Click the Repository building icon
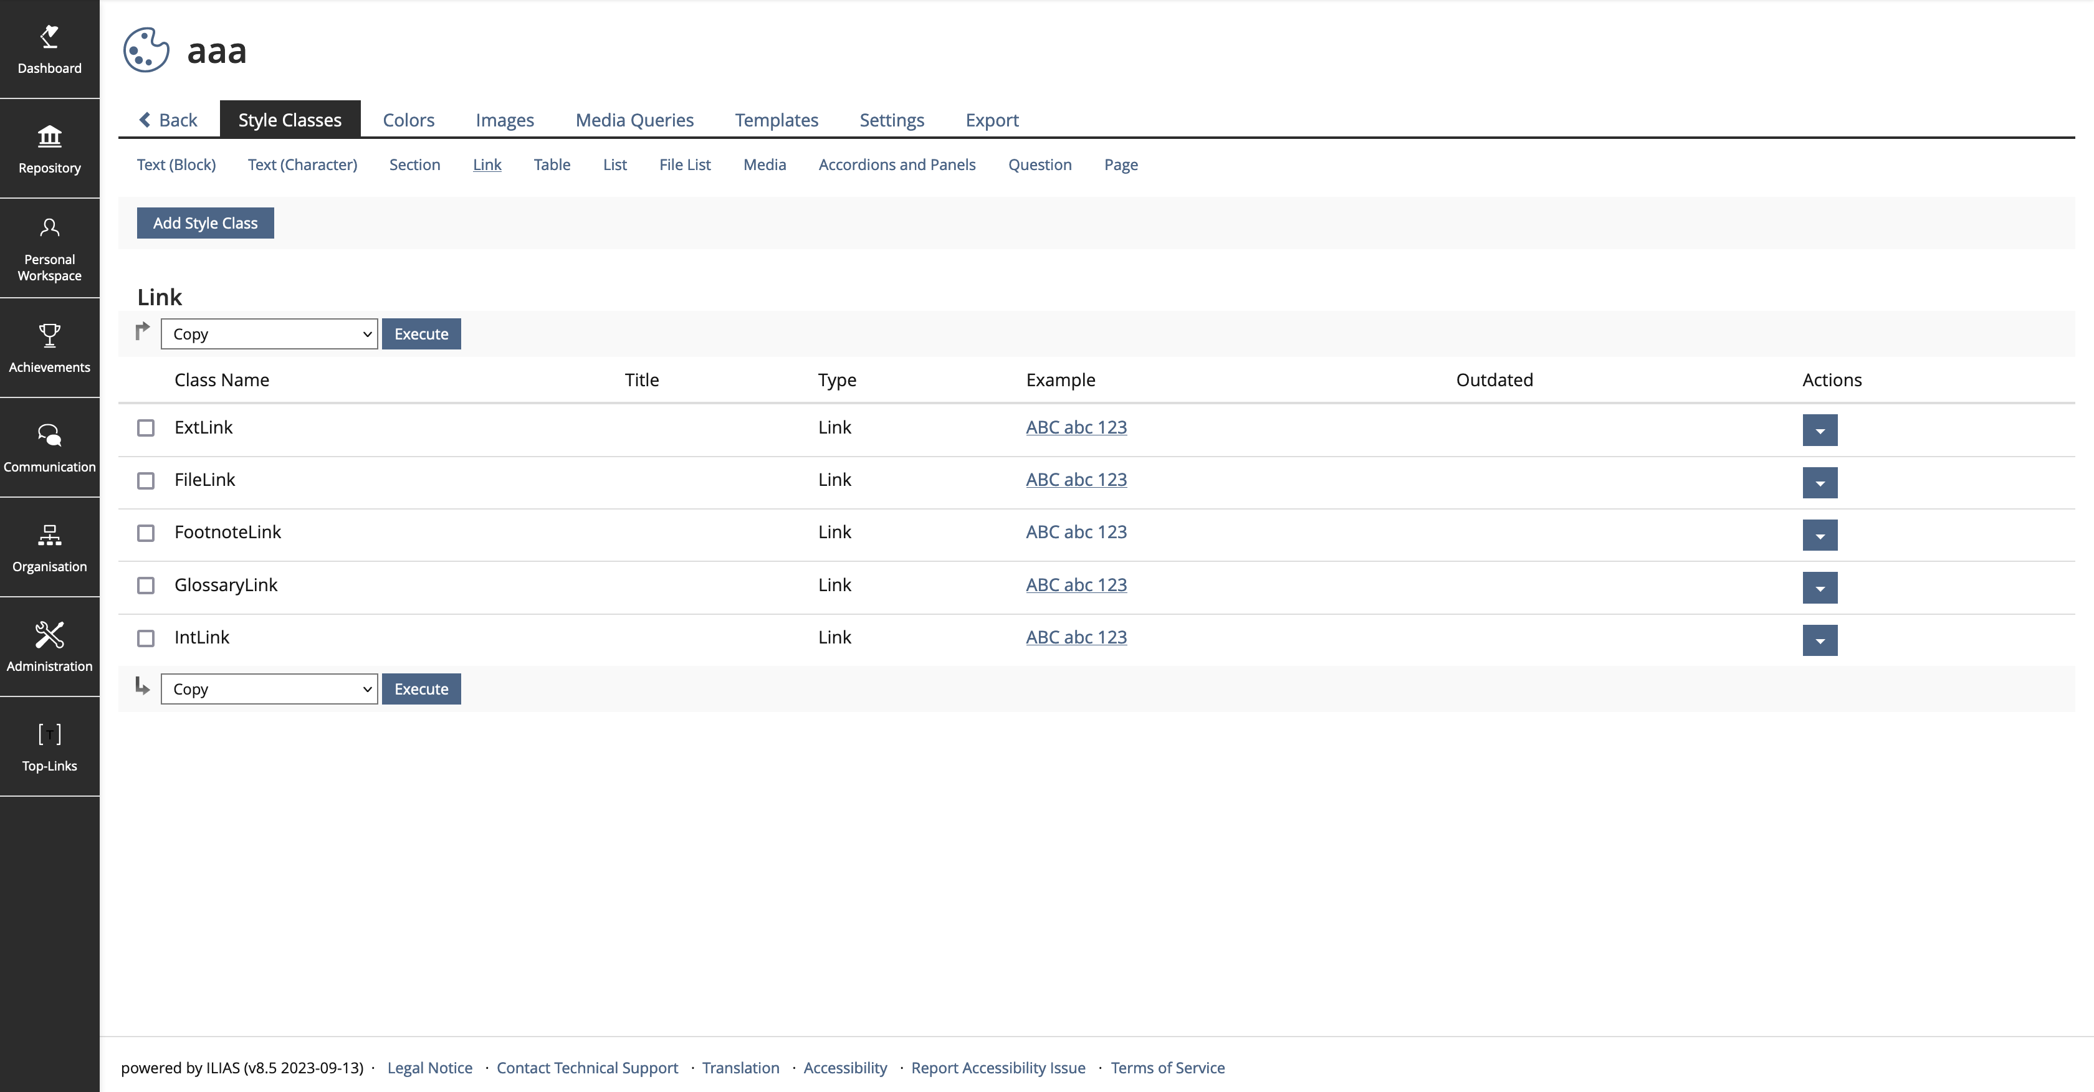The image size is (2094, 1092). click(50, 136)
